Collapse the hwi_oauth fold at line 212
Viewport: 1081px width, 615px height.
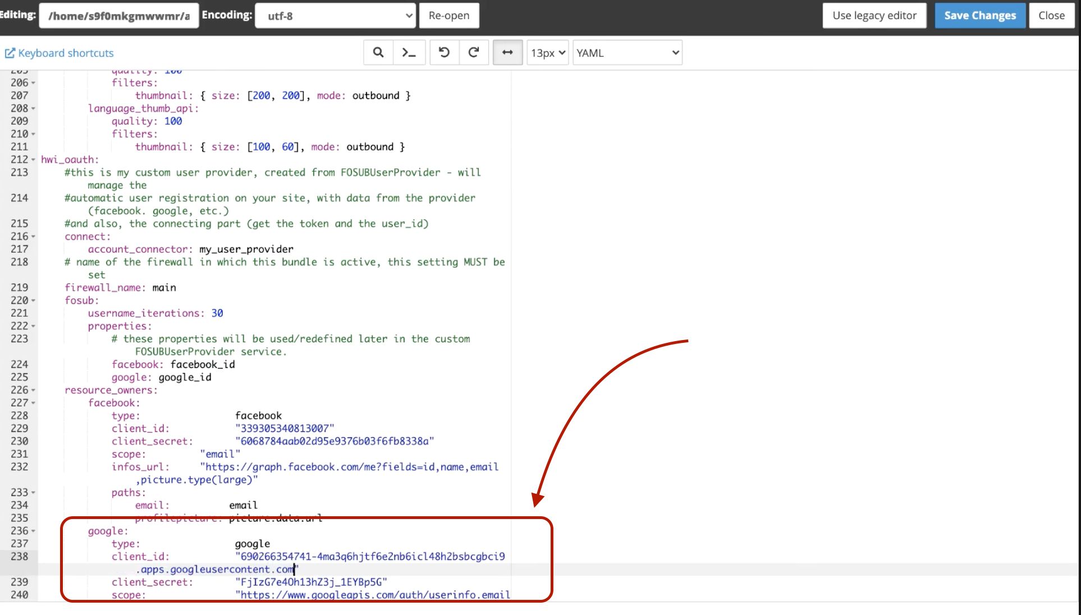(33, 160)
